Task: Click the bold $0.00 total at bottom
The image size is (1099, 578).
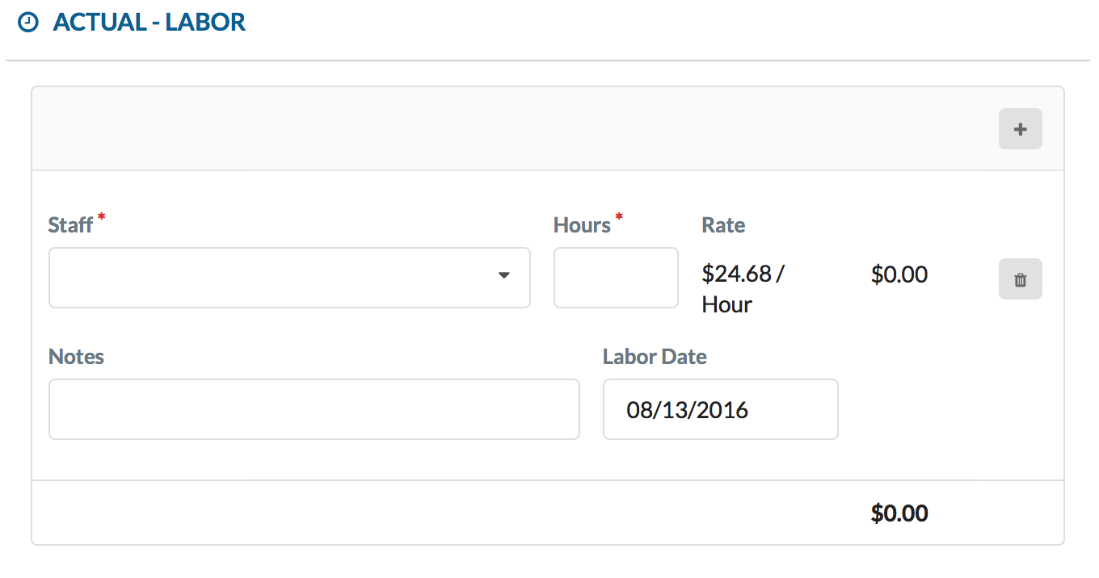Action: tap(899, 513)
